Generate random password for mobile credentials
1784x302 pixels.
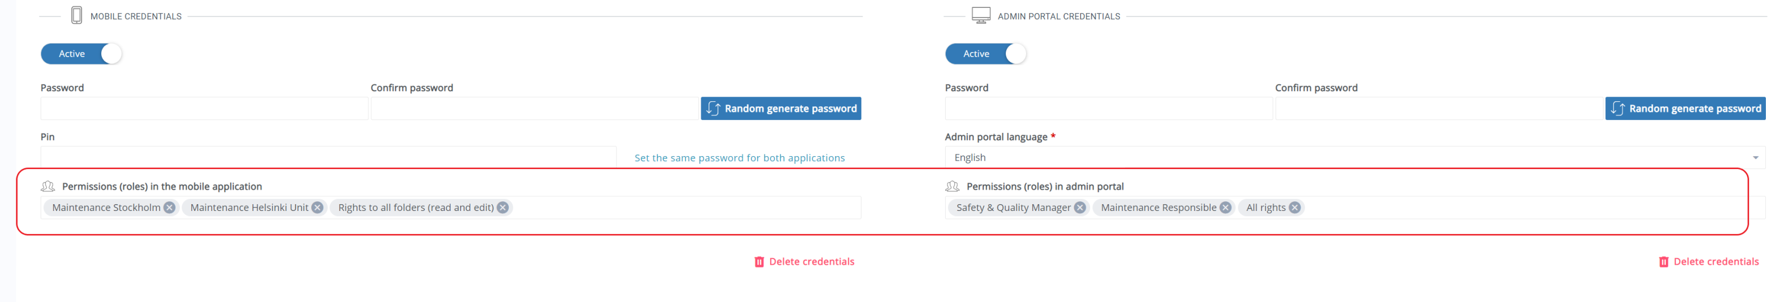tap(780, 109)
